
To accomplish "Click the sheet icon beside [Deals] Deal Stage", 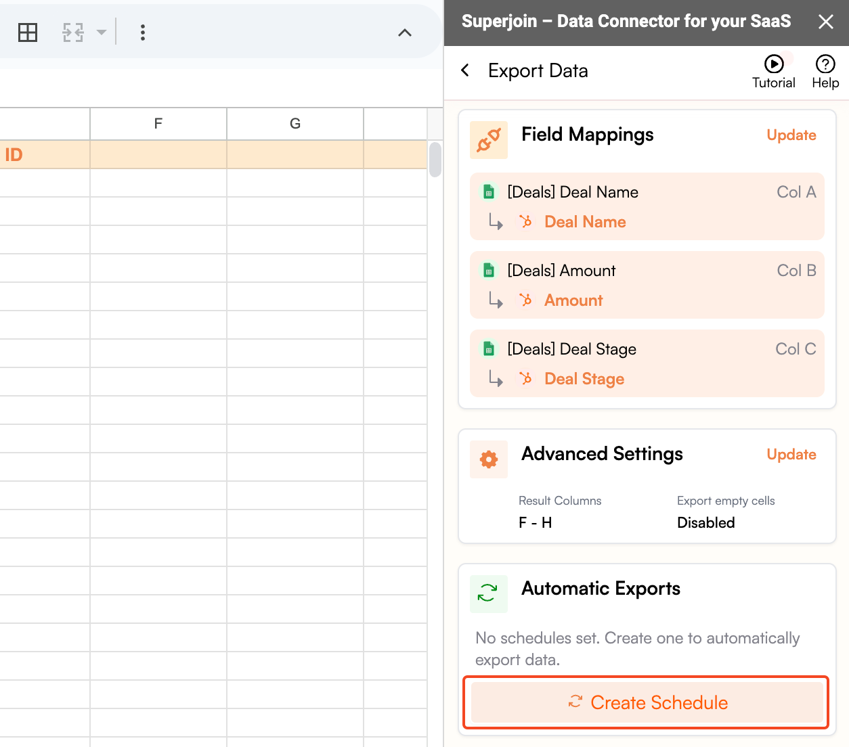I will tap(489, 349).
